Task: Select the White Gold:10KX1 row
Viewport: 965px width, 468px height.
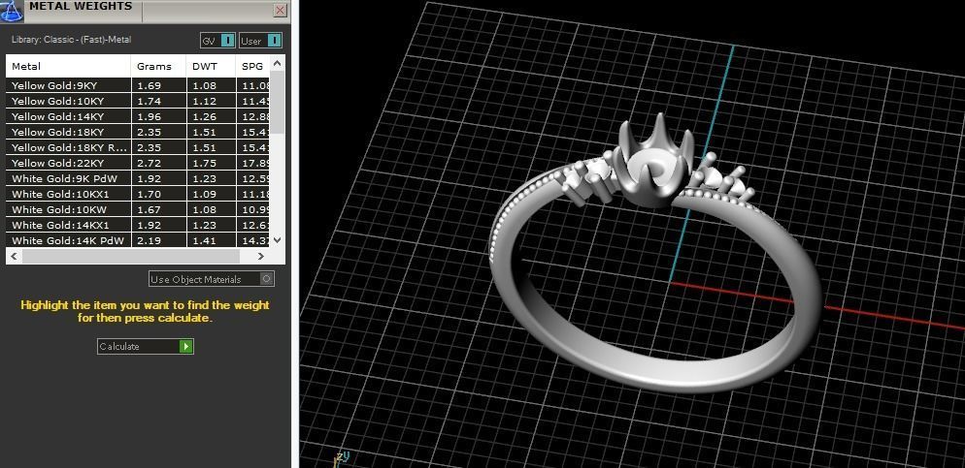Action: point(138,194)
